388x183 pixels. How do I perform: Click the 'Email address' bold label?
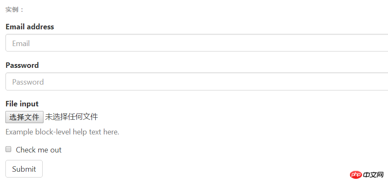(30, 26)
